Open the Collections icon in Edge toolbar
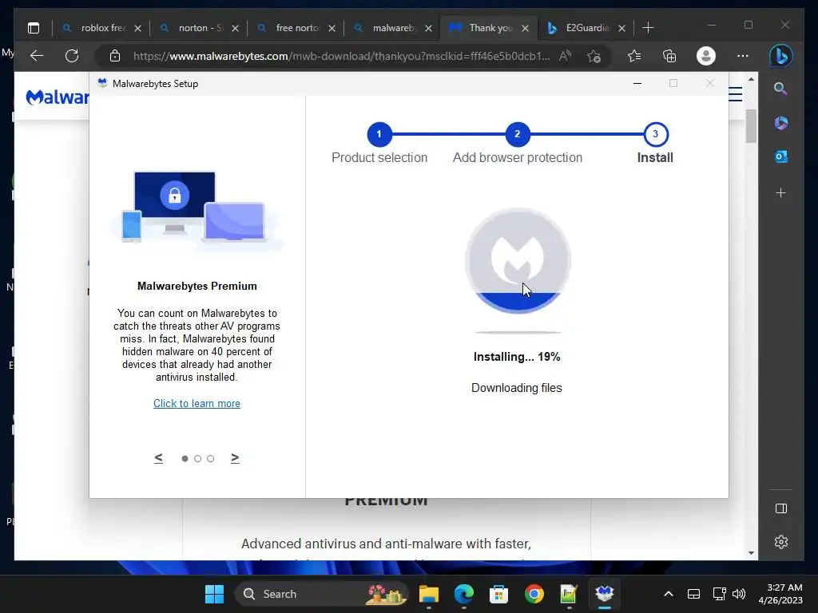The height and width of the screenshot is (613, 818). pyautogui.click(x=669, y=56)
